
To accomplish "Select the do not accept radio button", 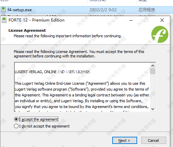I will pyautogui.click(x=16, y=126).
